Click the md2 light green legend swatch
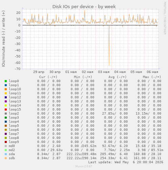 click(x=6, y=150)
